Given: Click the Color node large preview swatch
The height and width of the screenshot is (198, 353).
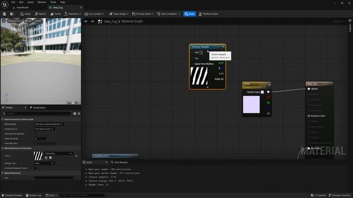Looking at the screenshot, I should tap(252, 105).
